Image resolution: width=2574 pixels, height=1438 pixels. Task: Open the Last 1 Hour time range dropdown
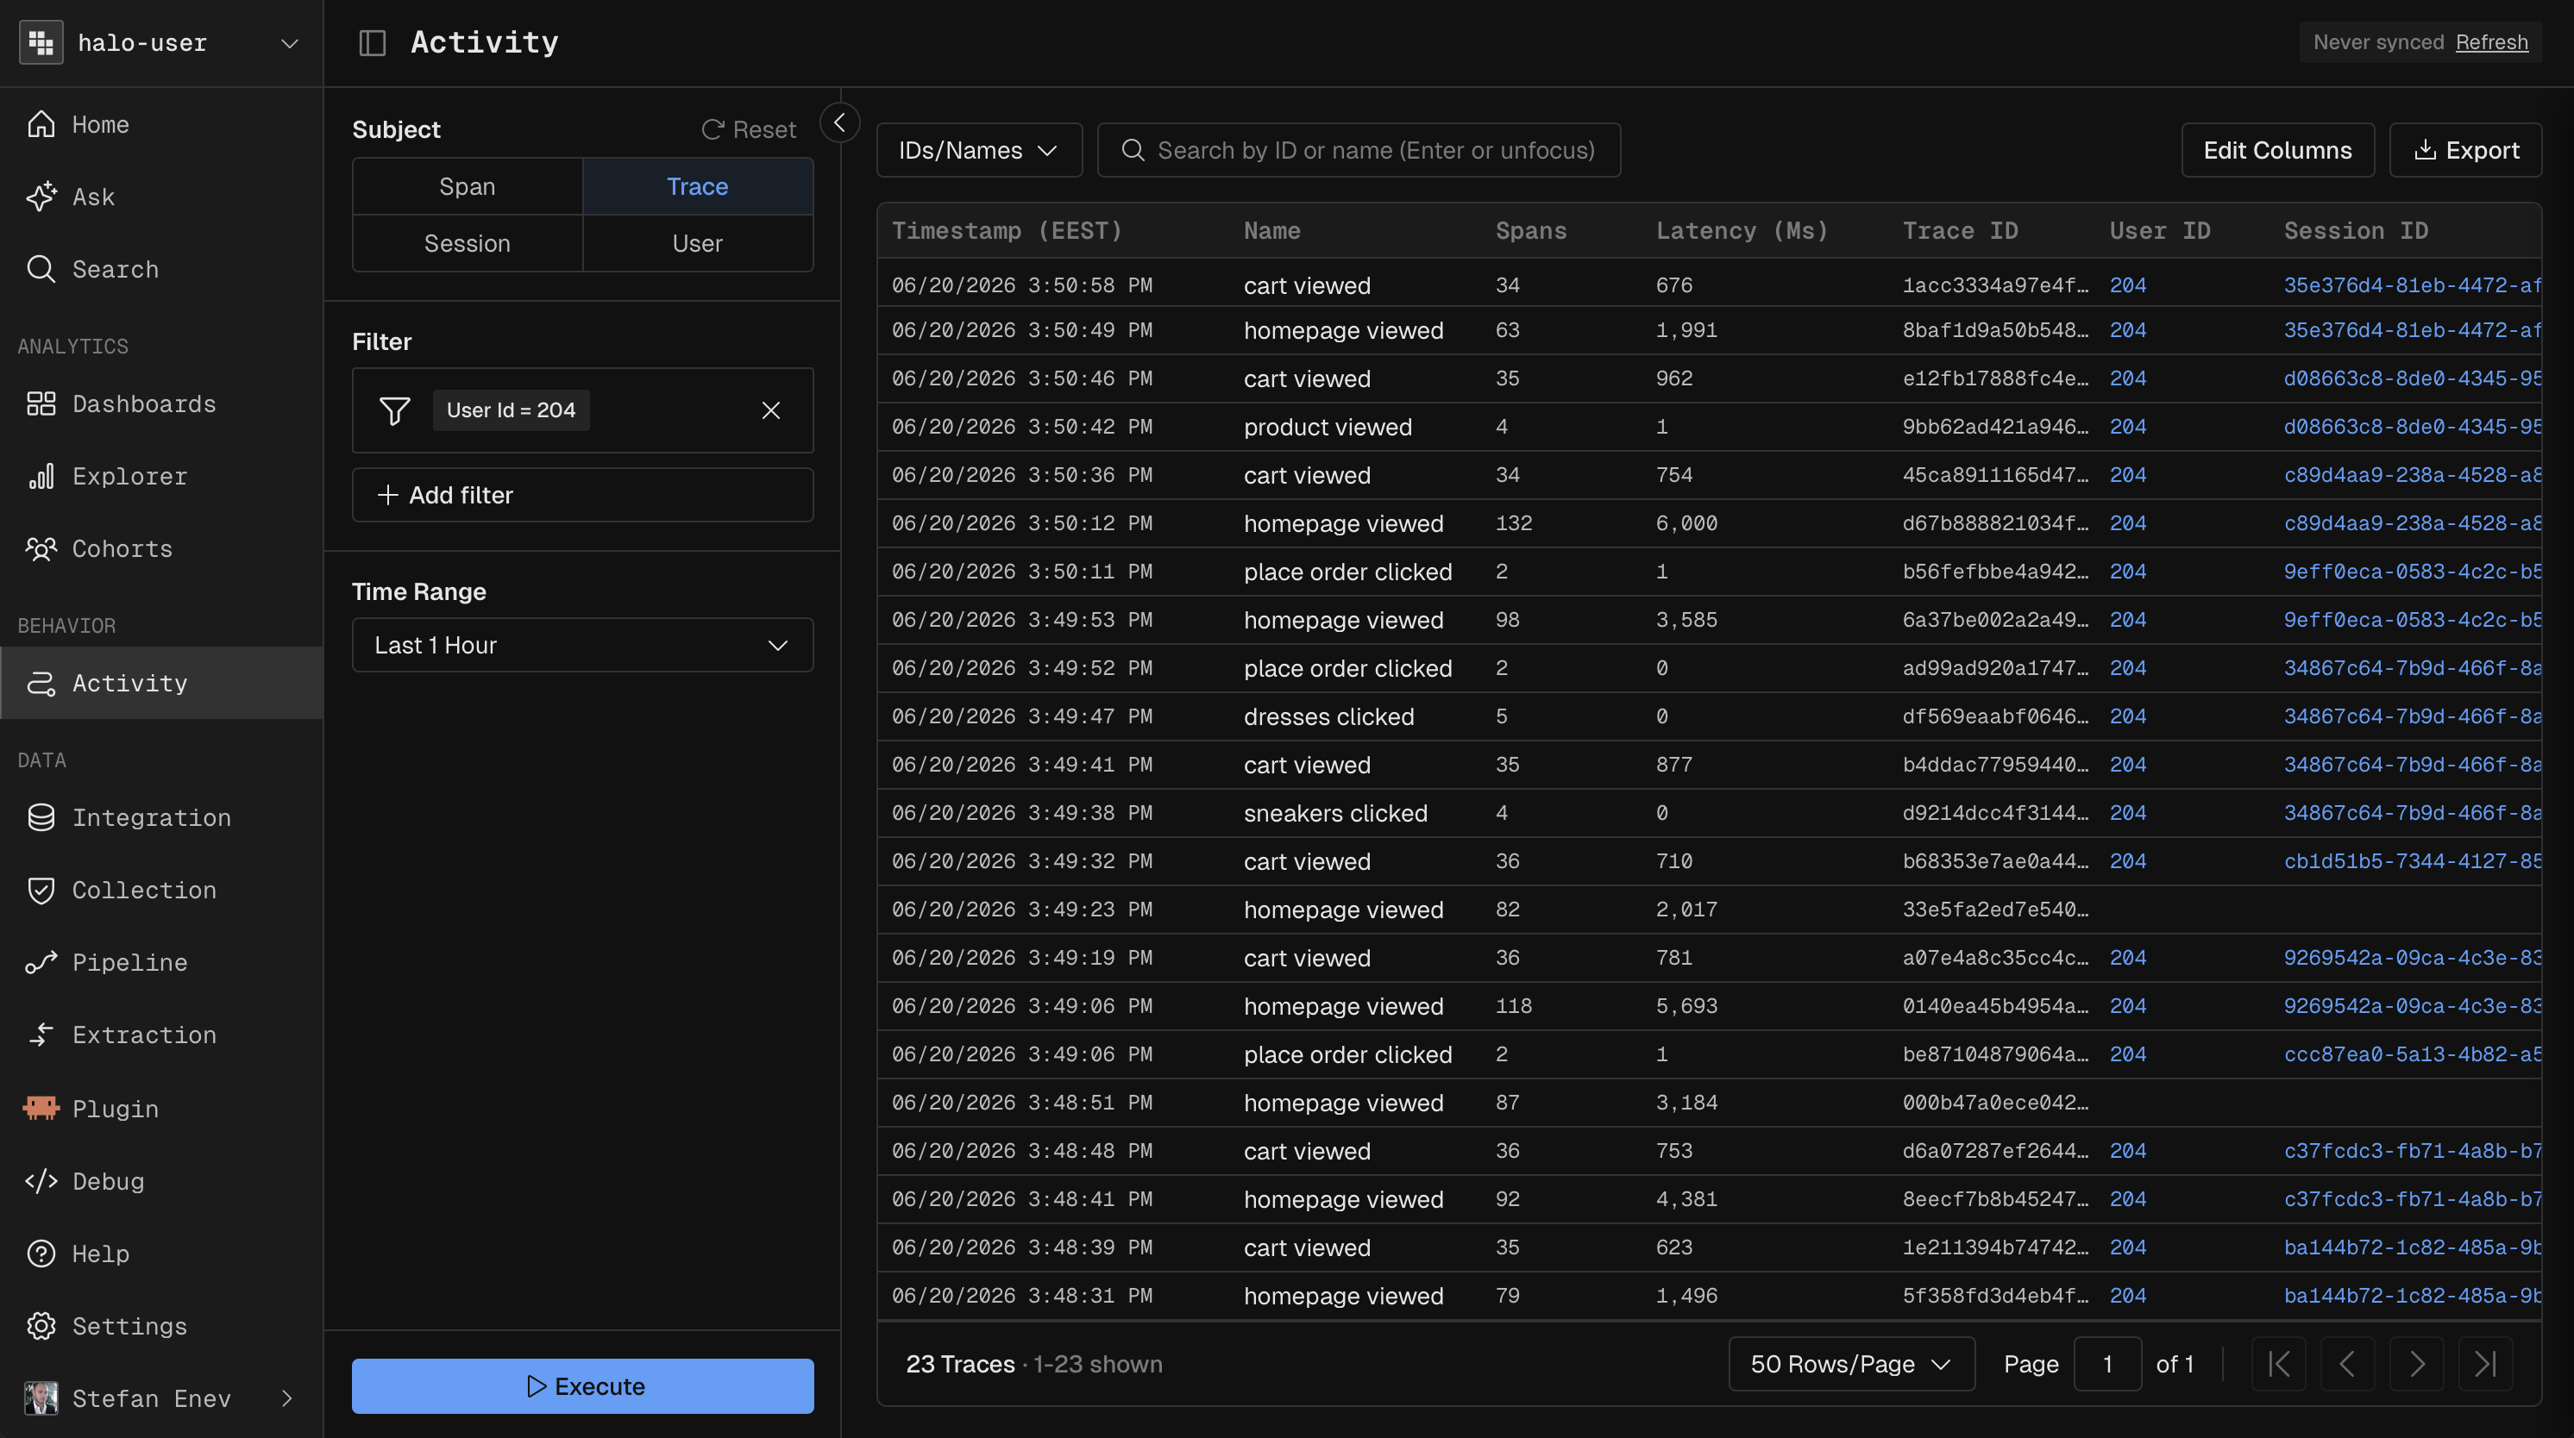582,645
